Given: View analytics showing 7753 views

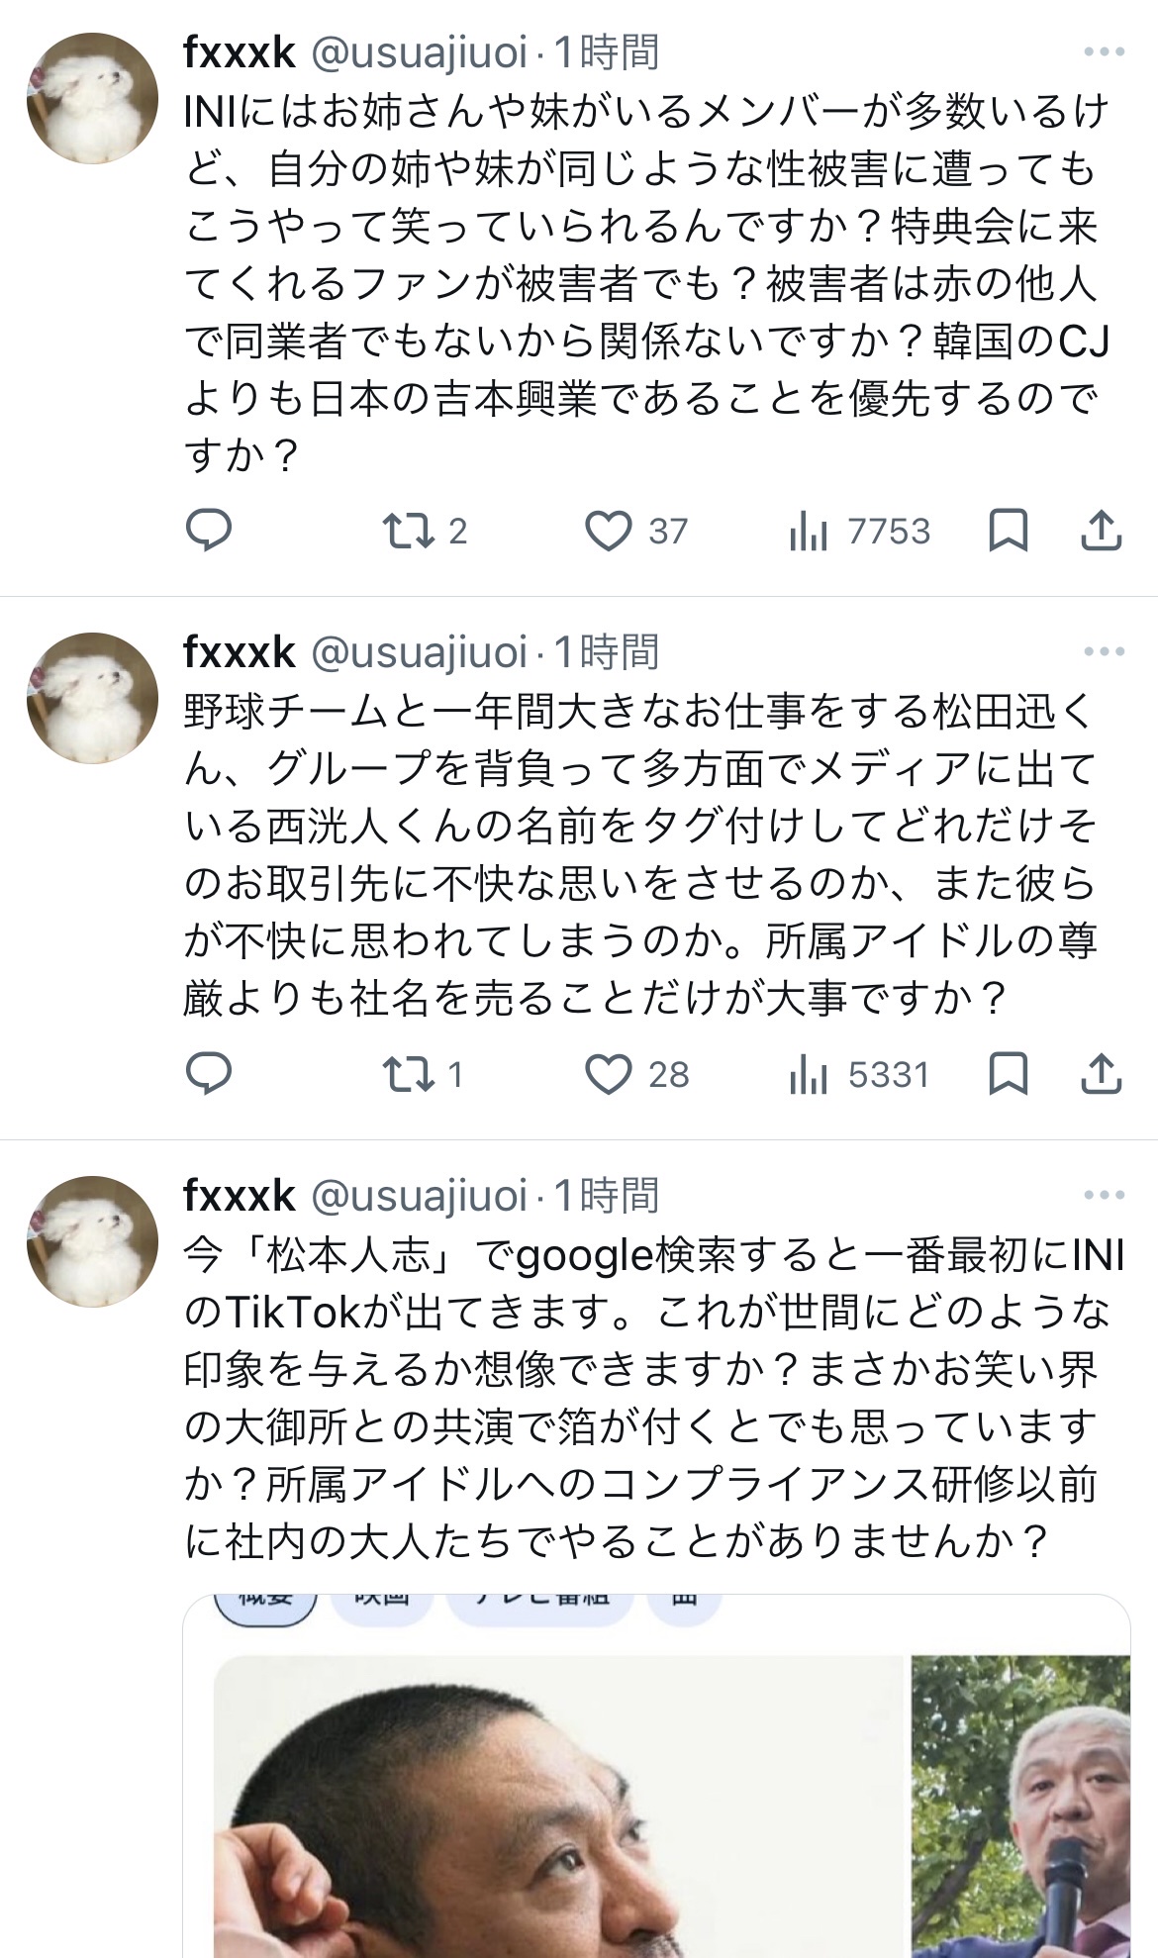Looking at the screenshot, I should coord(809,532).
